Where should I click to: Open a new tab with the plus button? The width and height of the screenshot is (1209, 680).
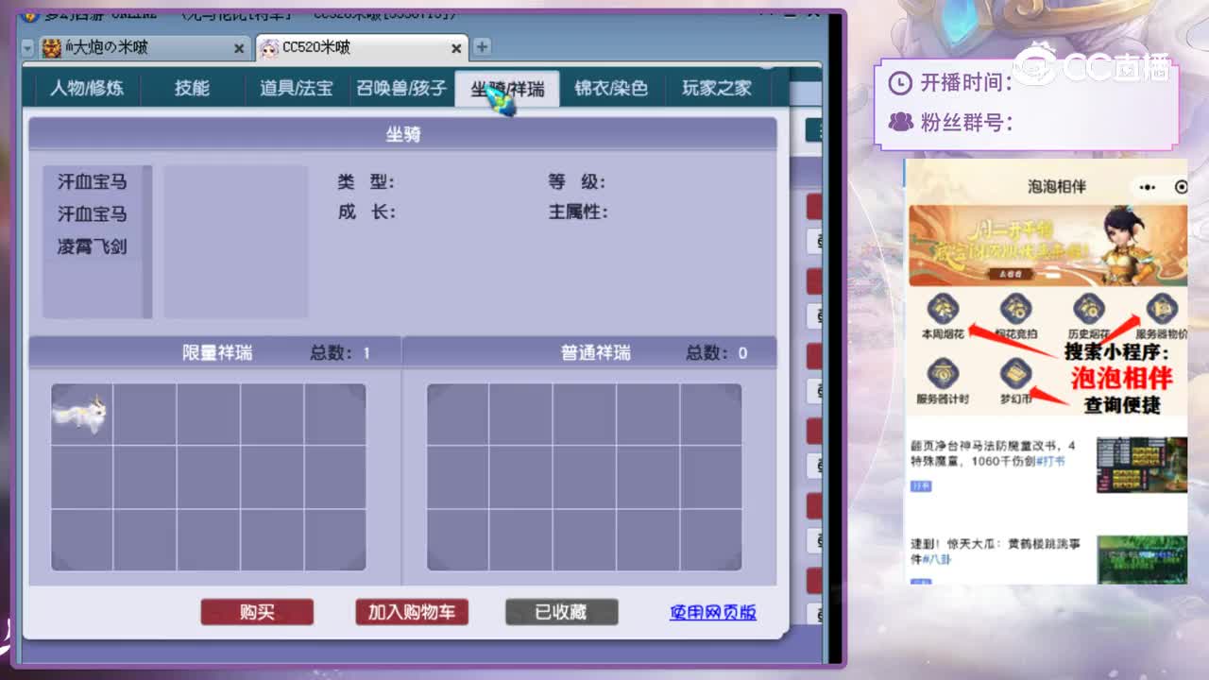click(482, 46)
